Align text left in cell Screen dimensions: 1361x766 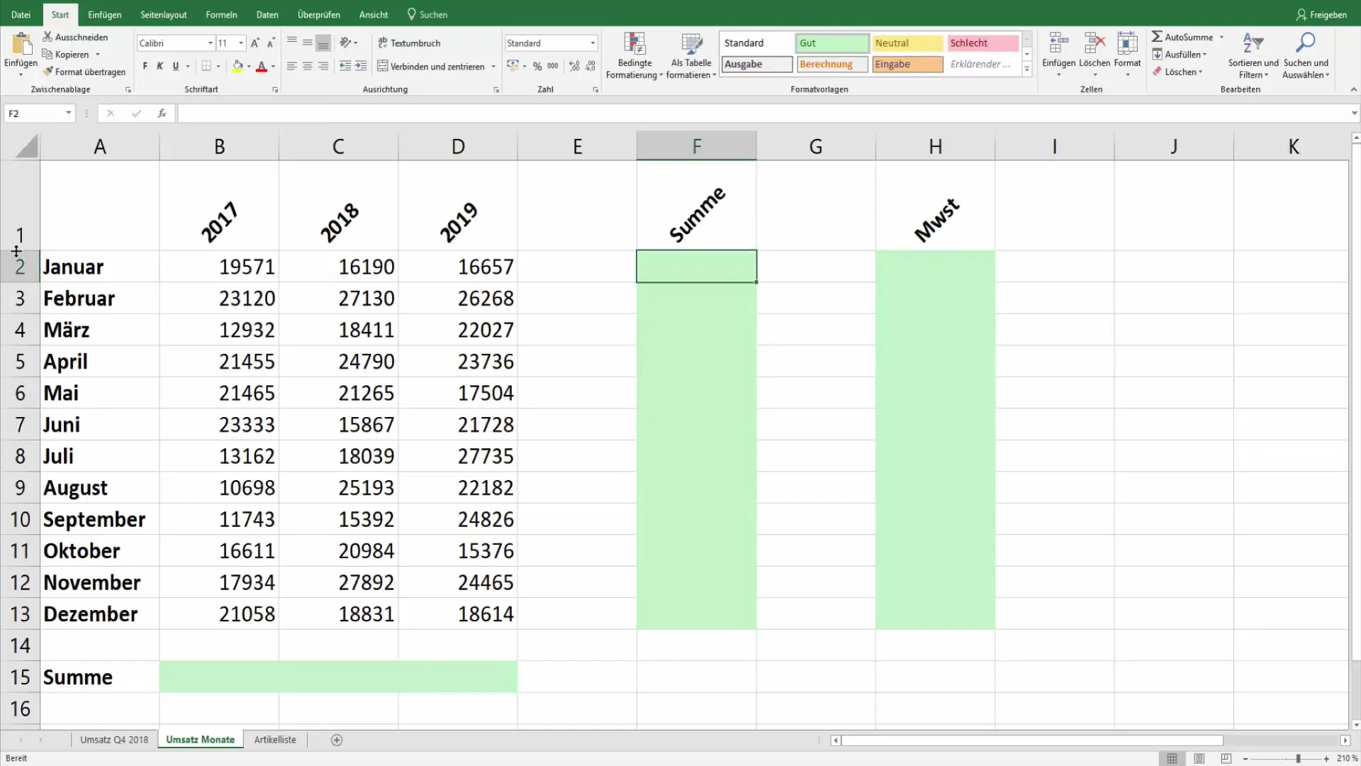pos(291,66)
